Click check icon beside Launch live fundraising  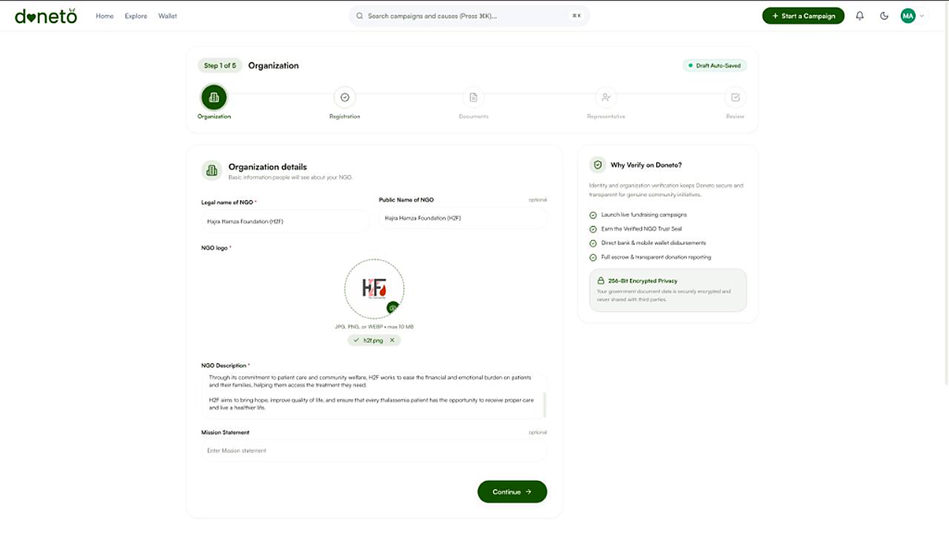point(593,215)
